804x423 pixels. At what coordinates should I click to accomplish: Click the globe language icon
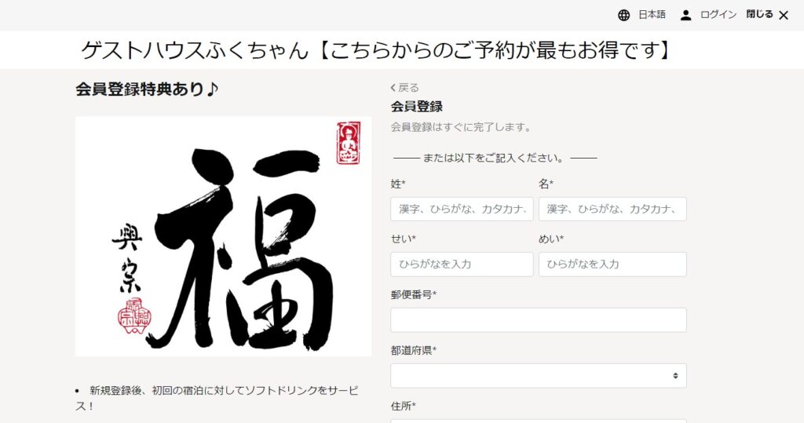(x=623, y=16)
